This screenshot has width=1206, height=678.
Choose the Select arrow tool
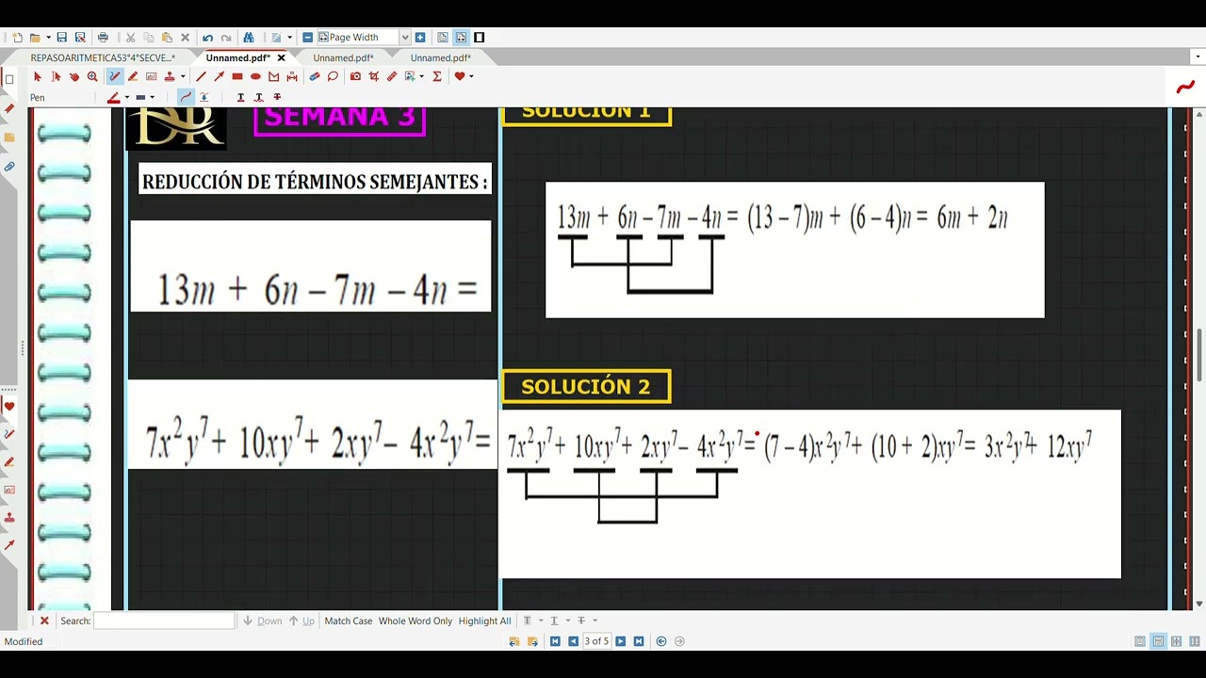coord(38,77)
